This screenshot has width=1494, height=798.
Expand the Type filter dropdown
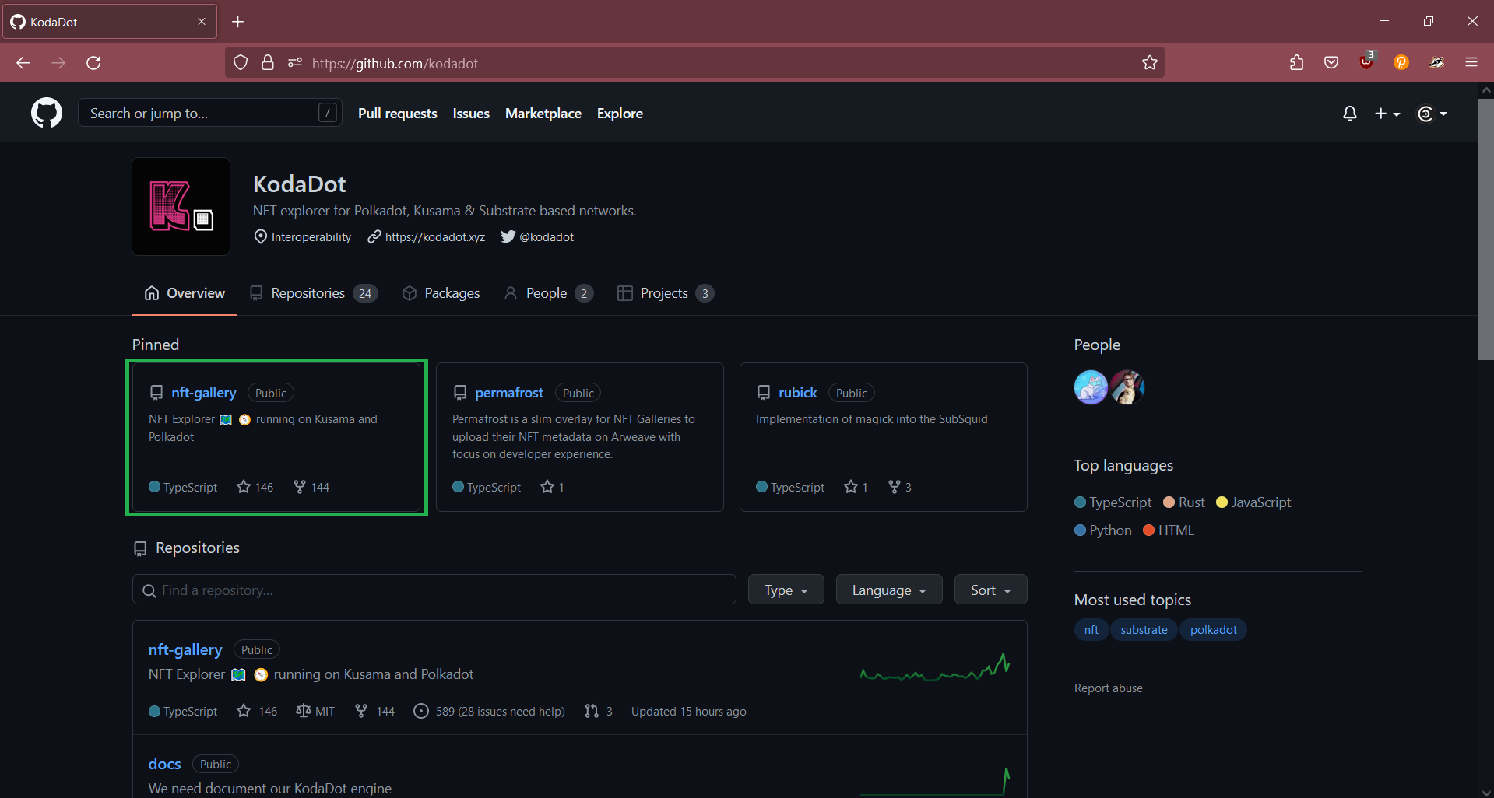pos(786,590)
